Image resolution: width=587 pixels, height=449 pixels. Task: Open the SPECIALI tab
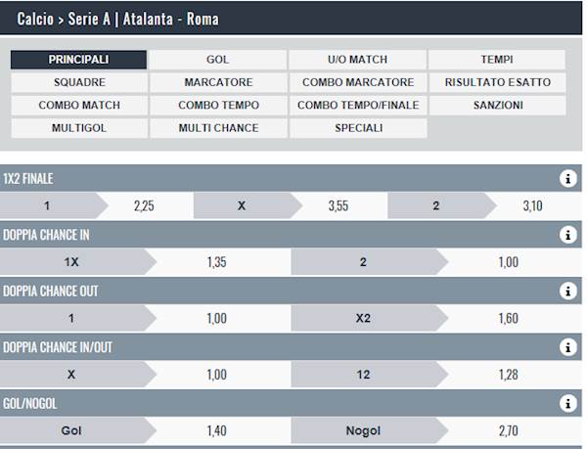pos(357,128)
